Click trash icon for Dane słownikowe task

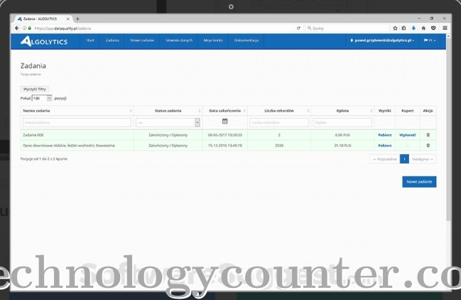428,145
